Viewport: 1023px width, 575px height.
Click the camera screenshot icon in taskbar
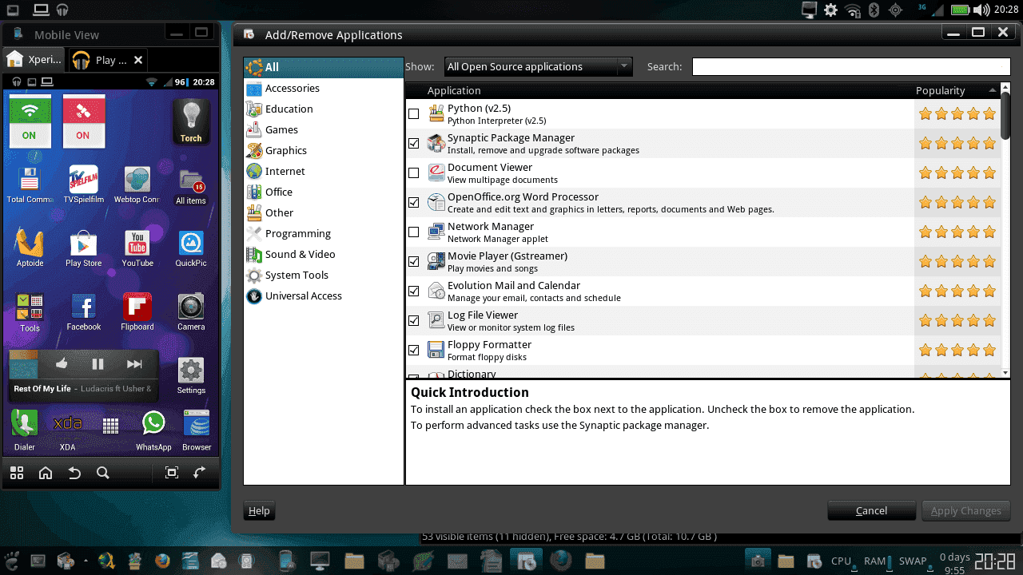tap(756, 560)
